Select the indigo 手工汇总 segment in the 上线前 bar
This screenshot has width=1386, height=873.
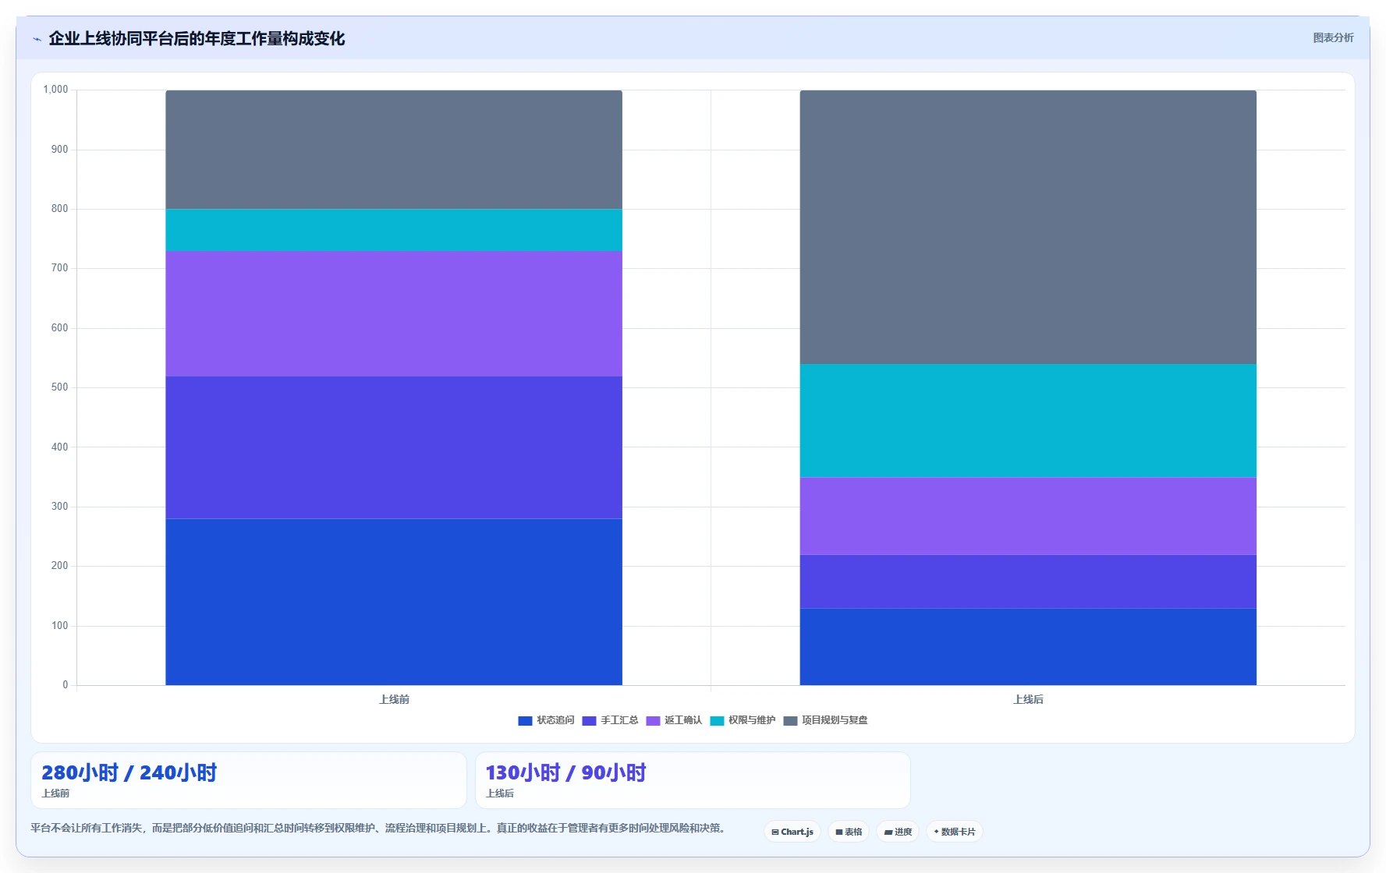click(x=394, y=447)
